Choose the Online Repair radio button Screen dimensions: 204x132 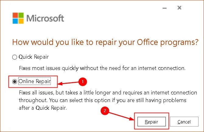pos(14,82)
